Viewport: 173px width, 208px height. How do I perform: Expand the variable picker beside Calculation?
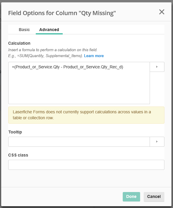tap(157, 67)
